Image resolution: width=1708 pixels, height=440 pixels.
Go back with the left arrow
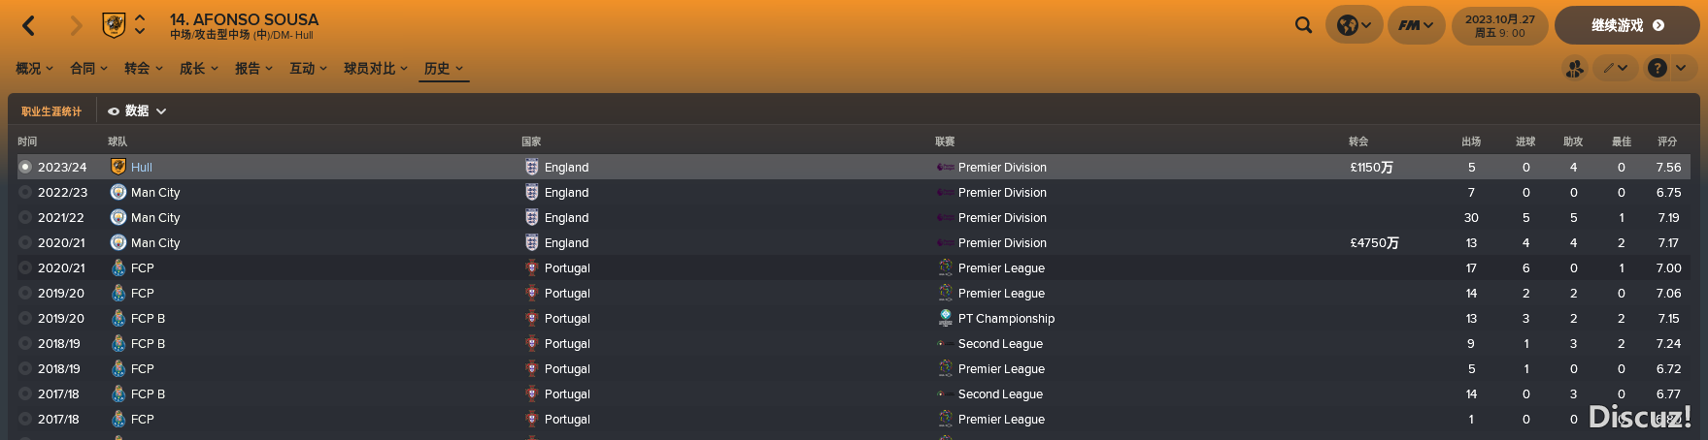(x=29, y=26)
